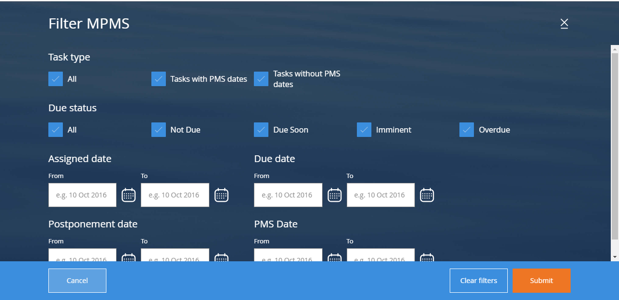The width and height of the screenshot is (619, 300).
Task: Uncheck the Due status All checkbox
Action: (x=56, y=130)
